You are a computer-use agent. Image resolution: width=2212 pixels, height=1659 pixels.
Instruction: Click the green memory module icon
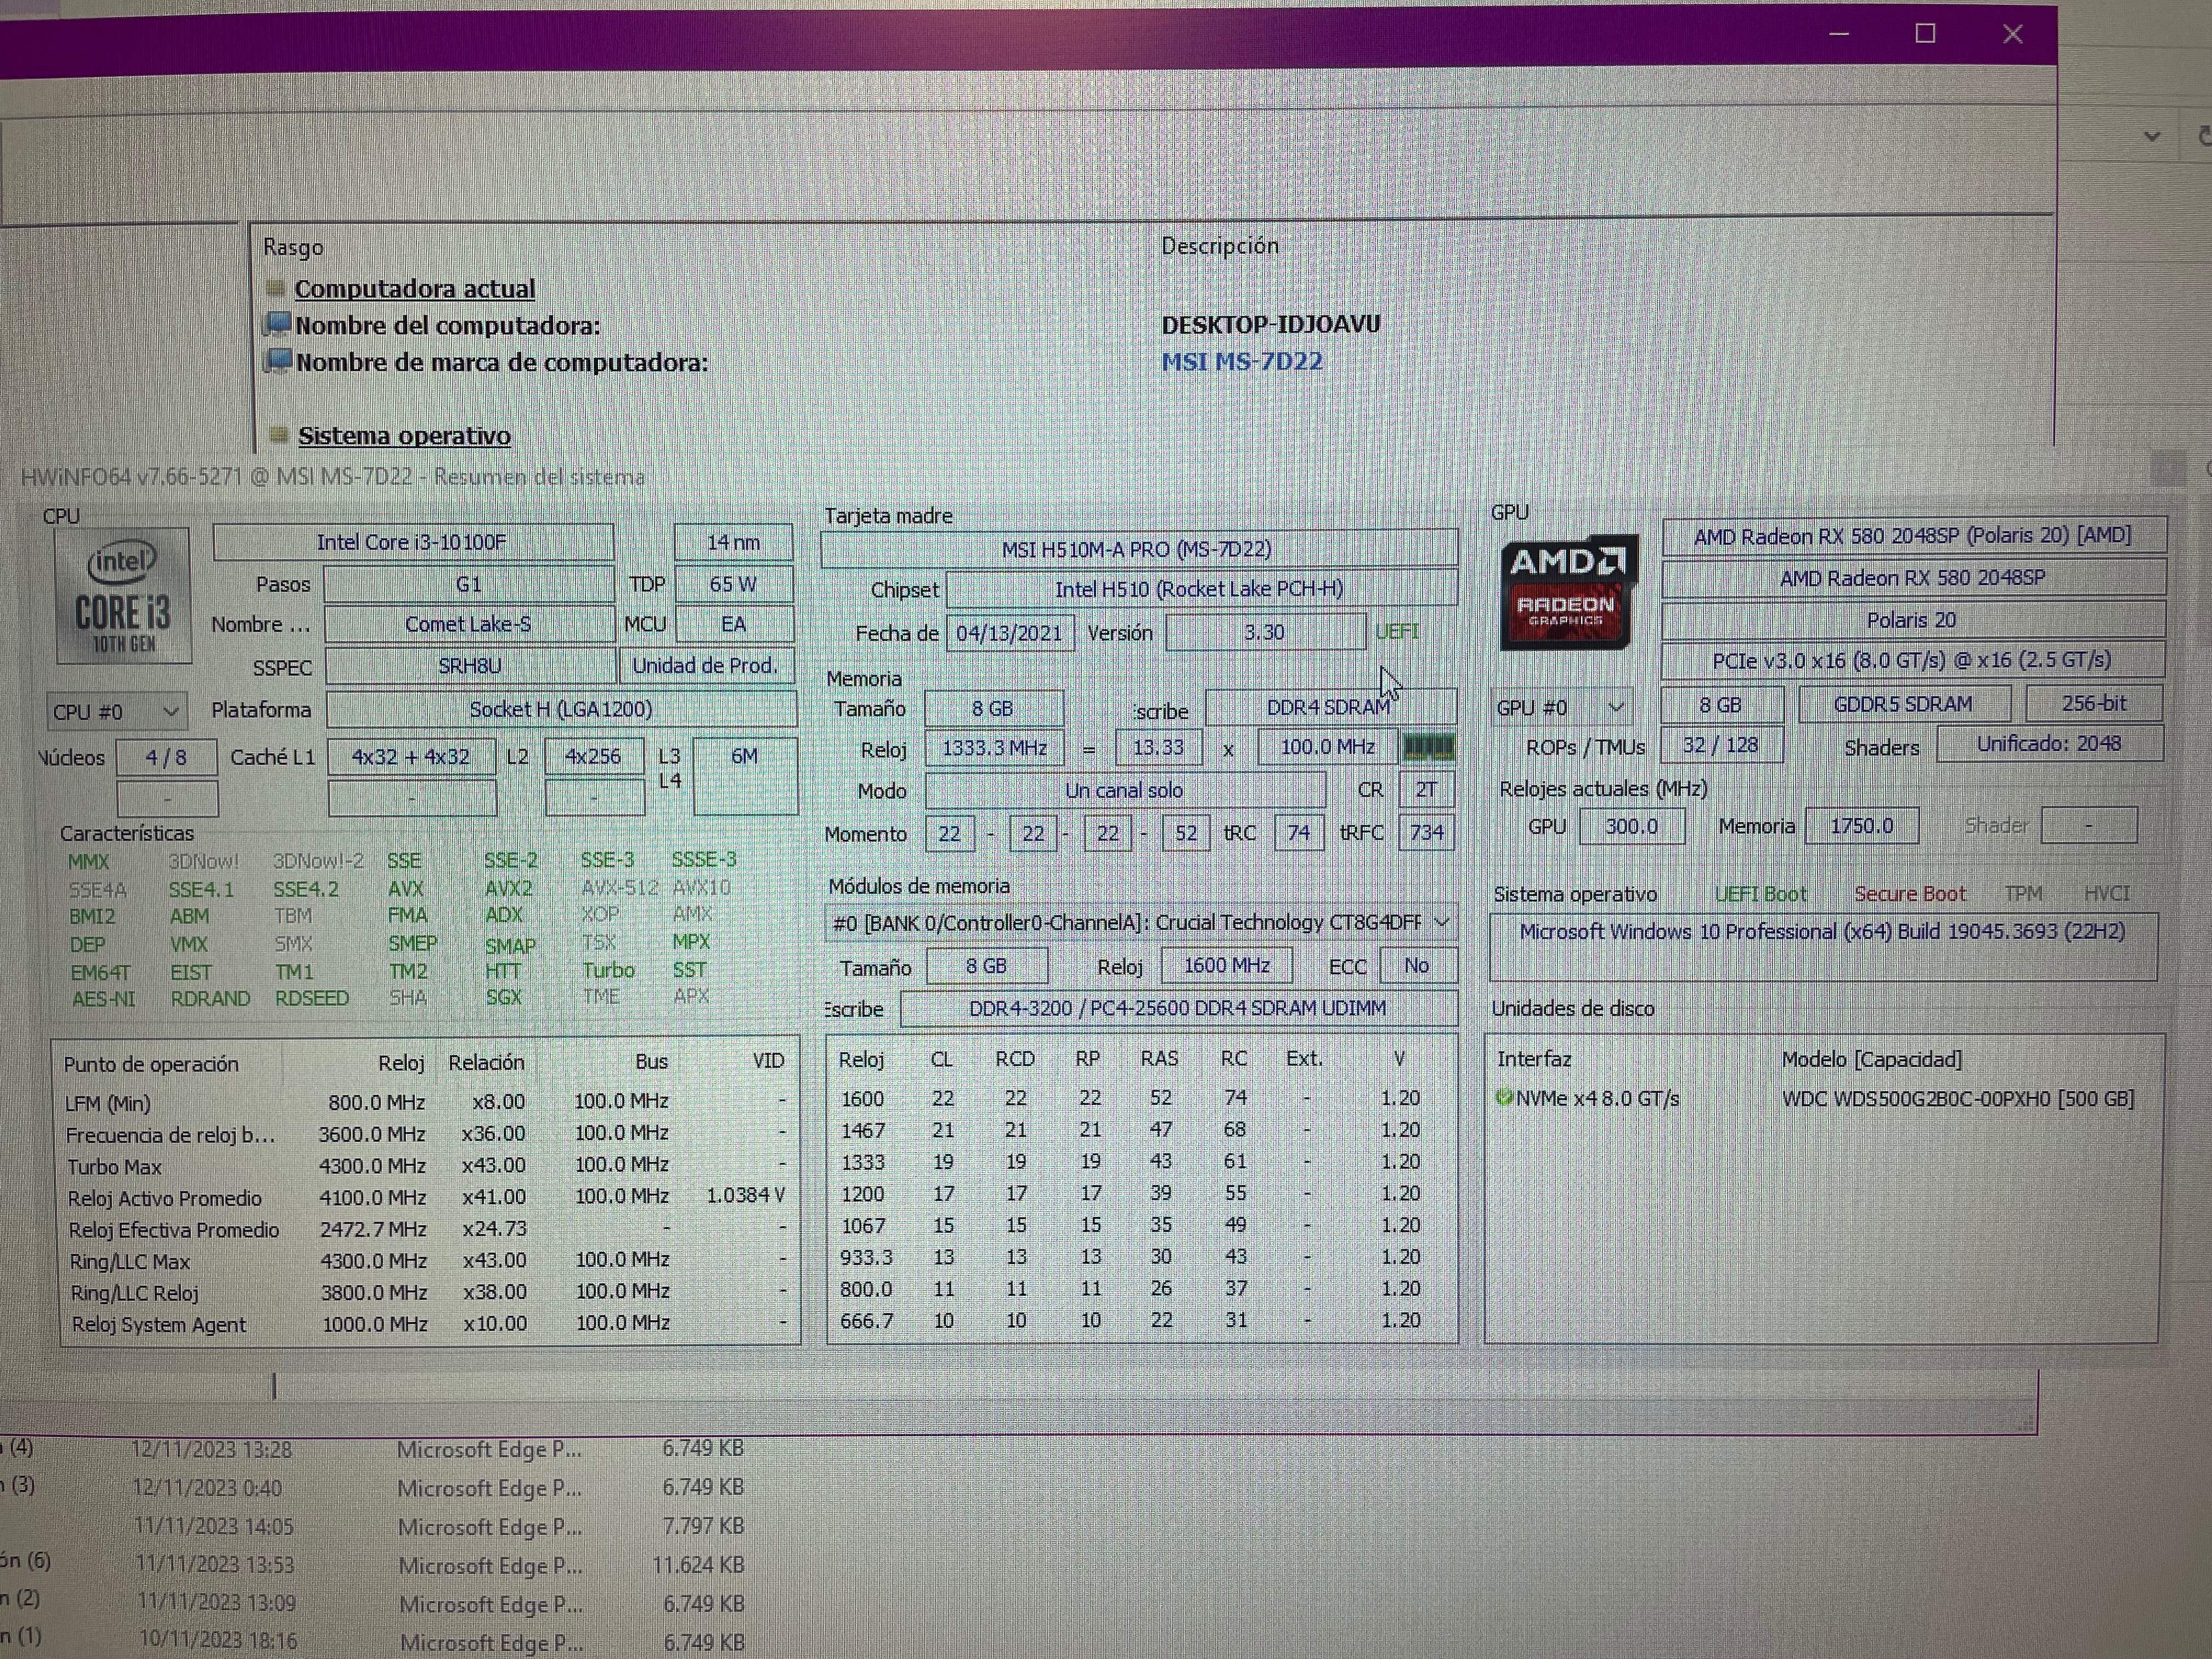(x=1428, y=748)
